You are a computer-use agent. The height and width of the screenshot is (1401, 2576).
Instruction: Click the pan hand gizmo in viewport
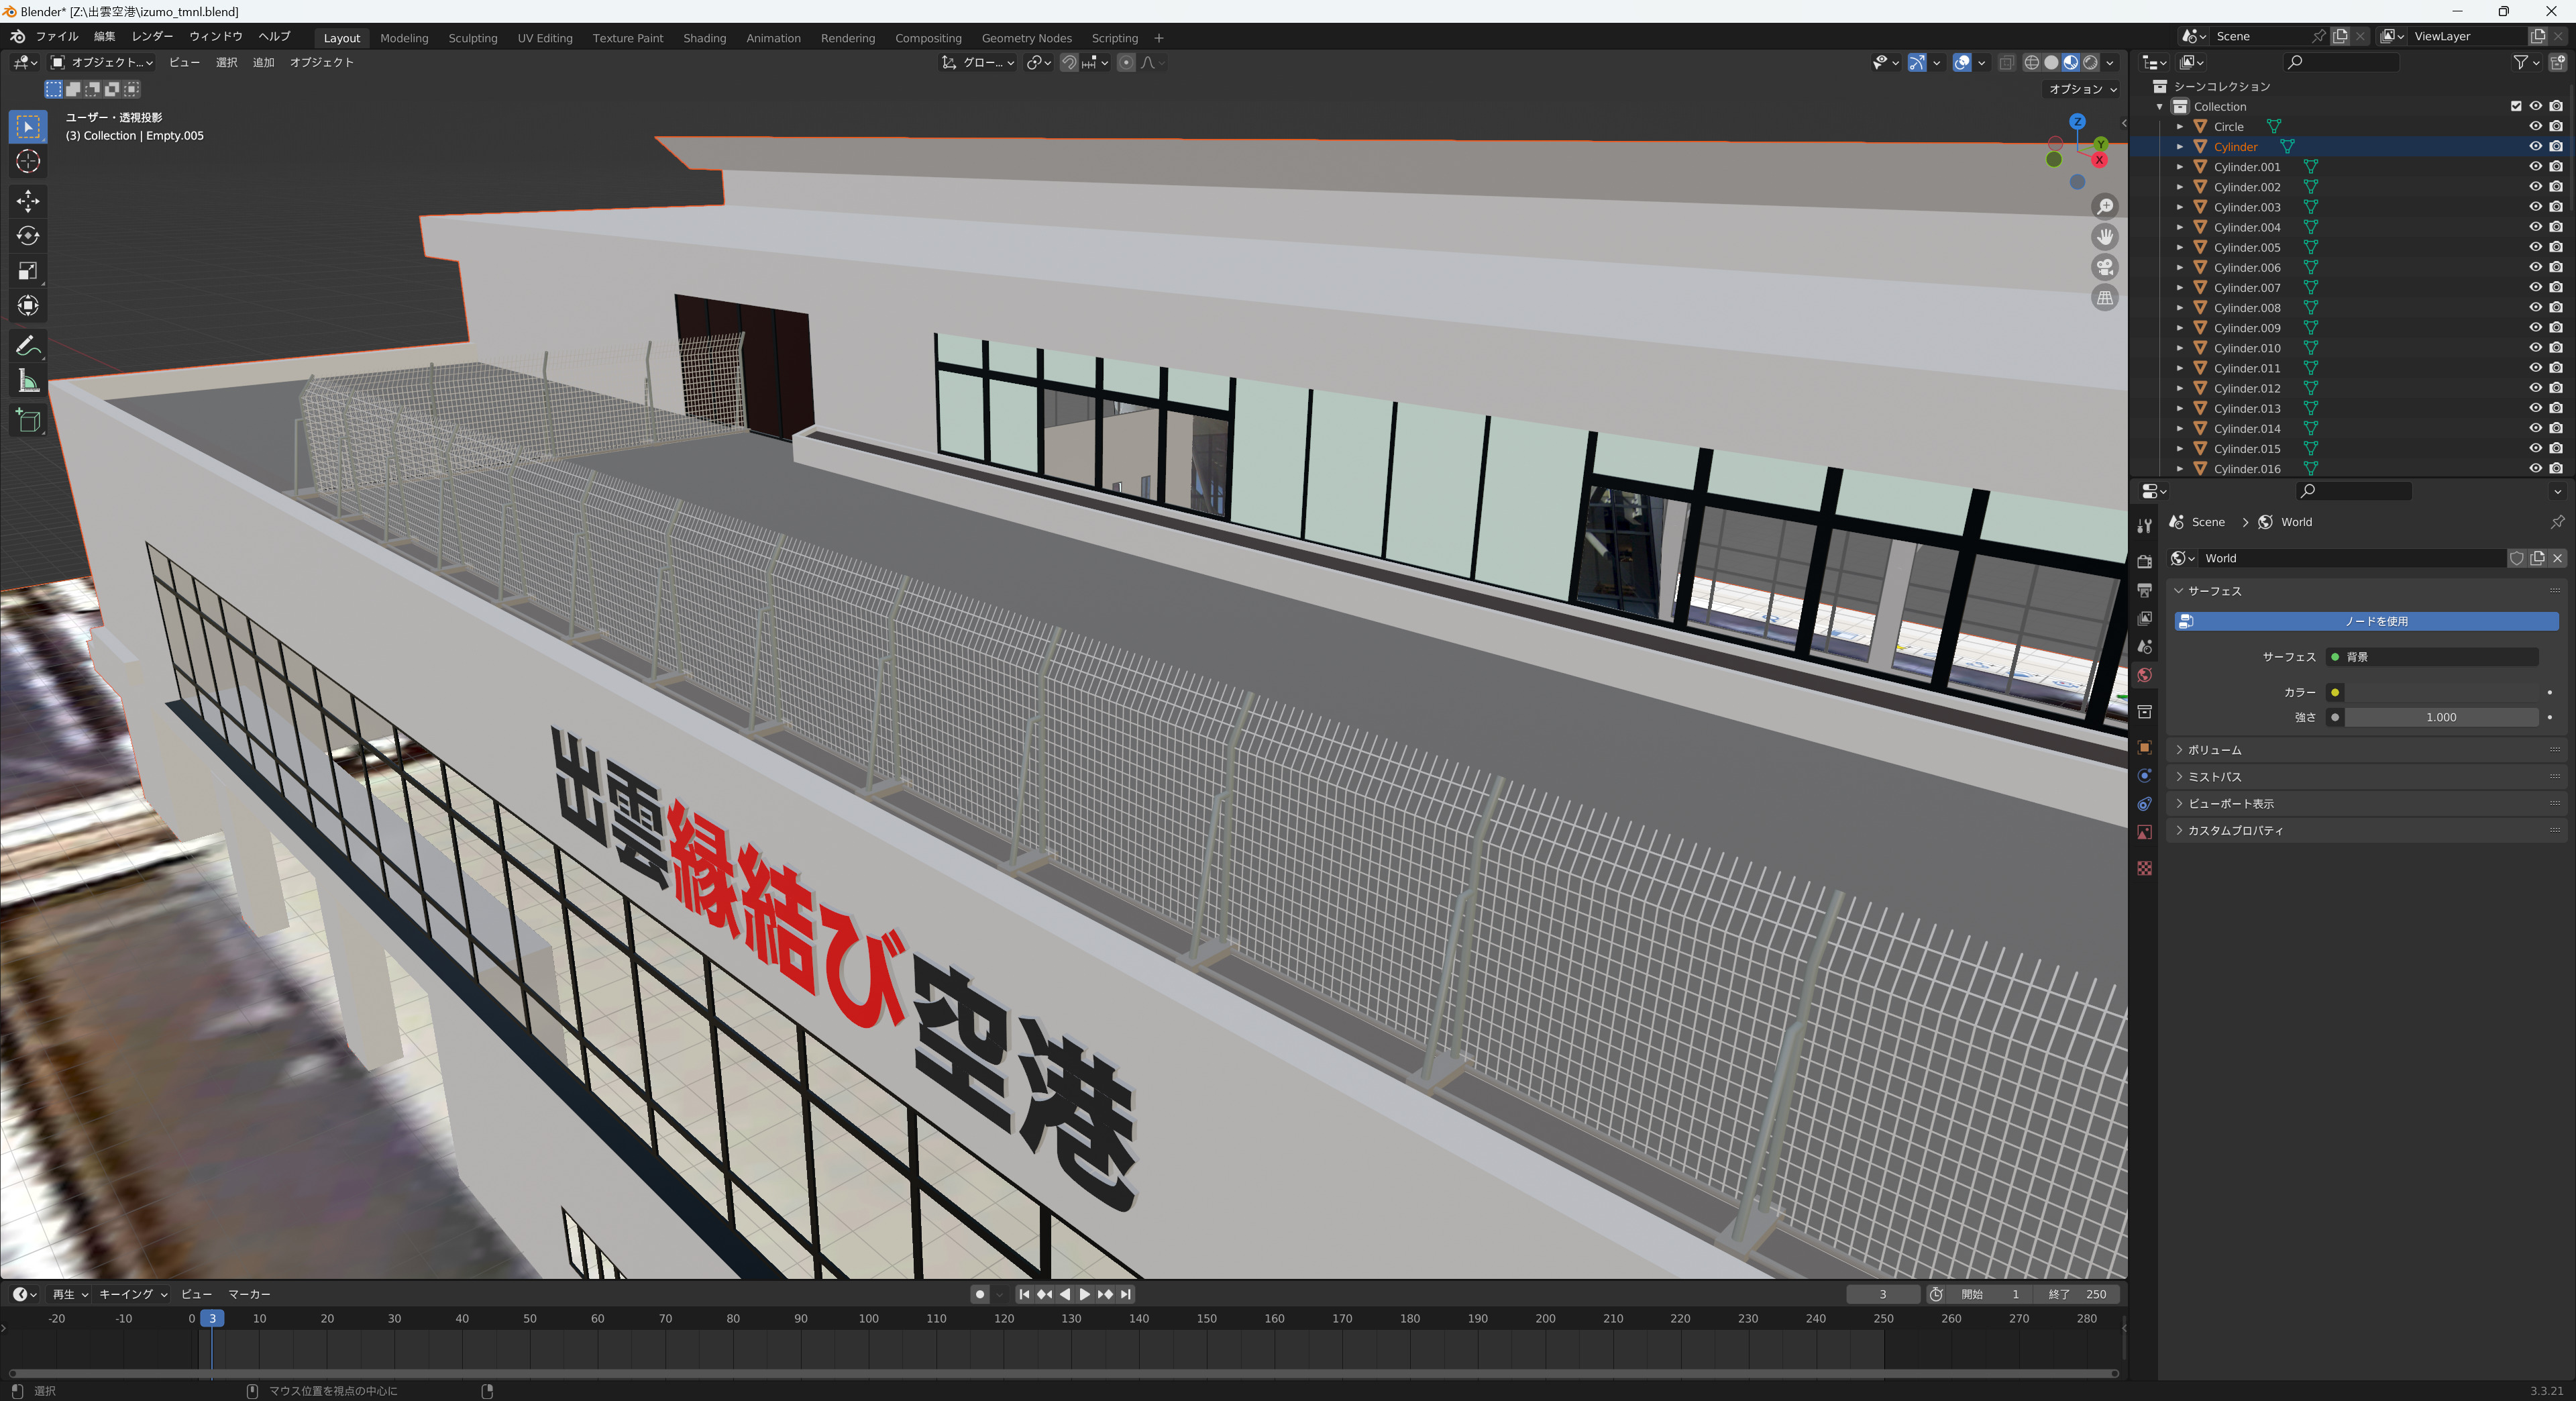point(2105,237)
